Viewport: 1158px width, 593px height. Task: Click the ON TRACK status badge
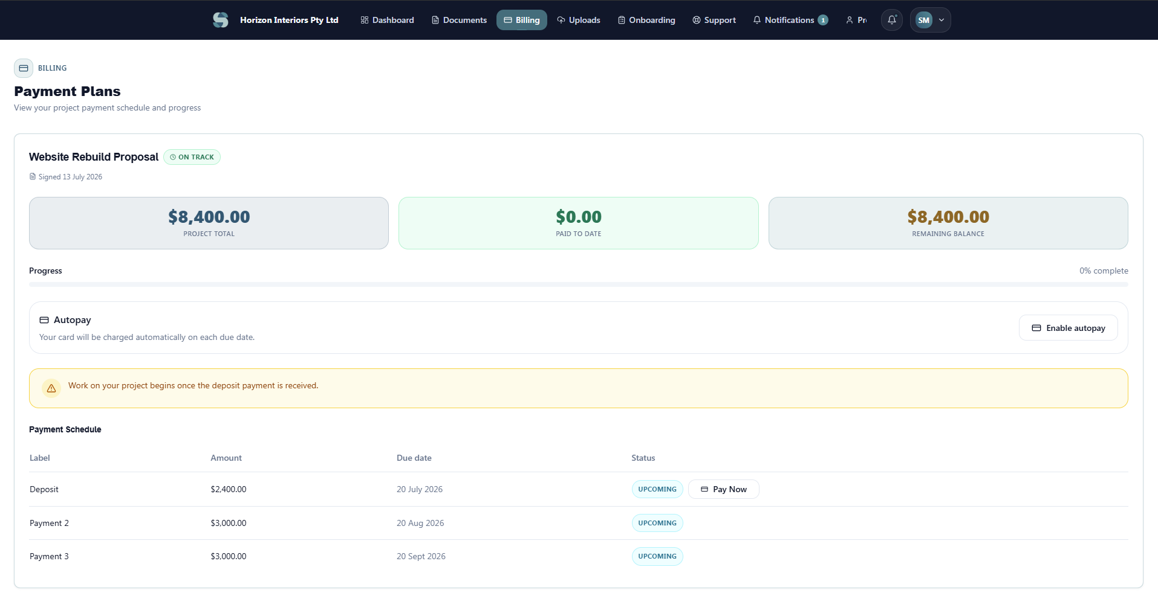192,157
